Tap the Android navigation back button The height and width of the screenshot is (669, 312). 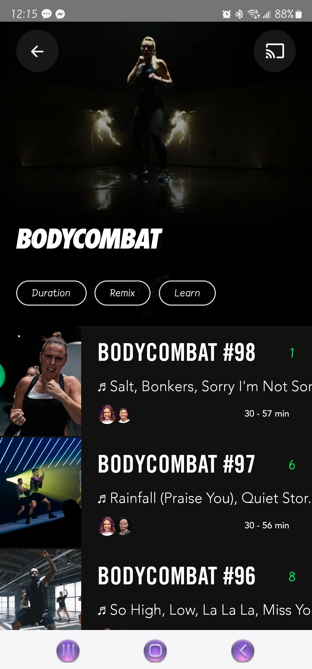(243, 651)
